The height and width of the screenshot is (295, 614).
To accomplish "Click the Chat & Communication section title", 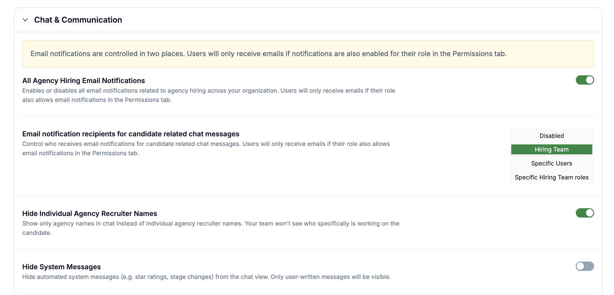I will tap(78, 20).
